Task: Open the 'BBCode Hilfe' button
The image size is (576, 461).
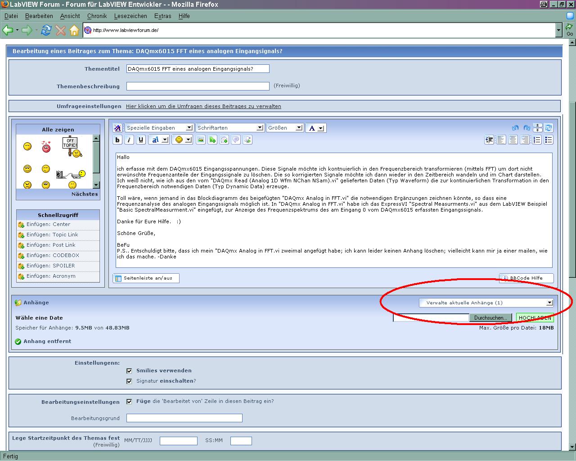Action: point(526,278)
